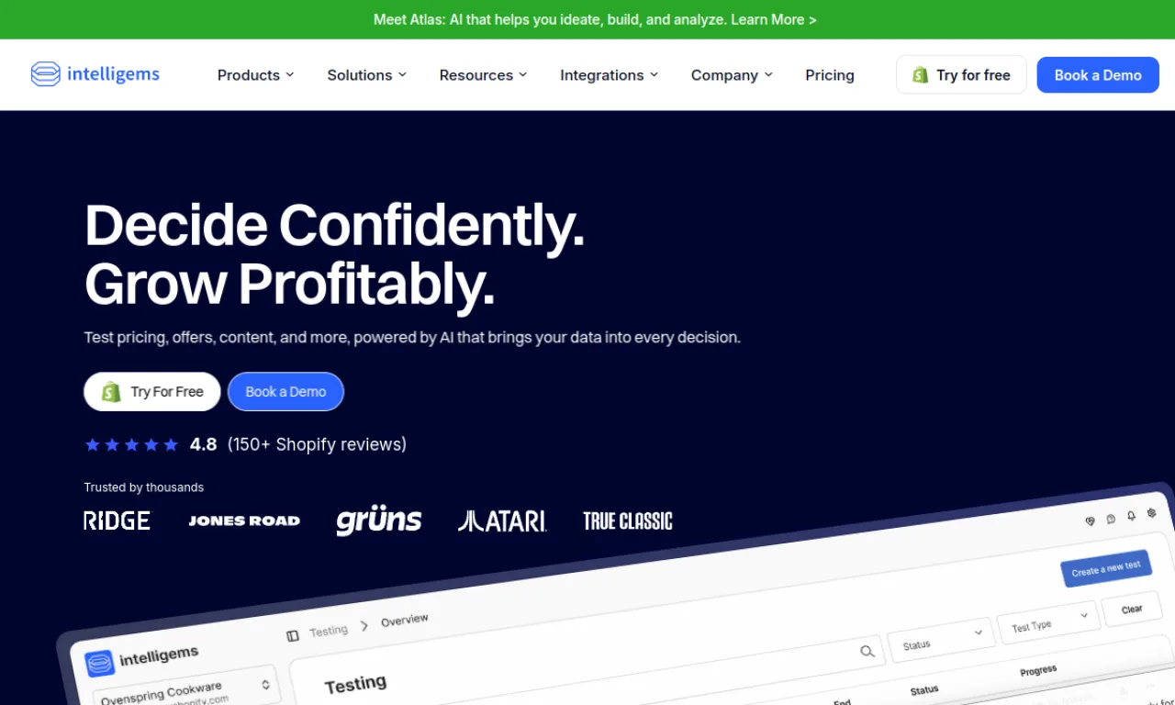
Task: Open the Company dropdown
Action: coord(732,75)
